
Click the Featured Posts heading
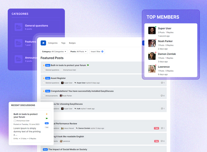52,58
